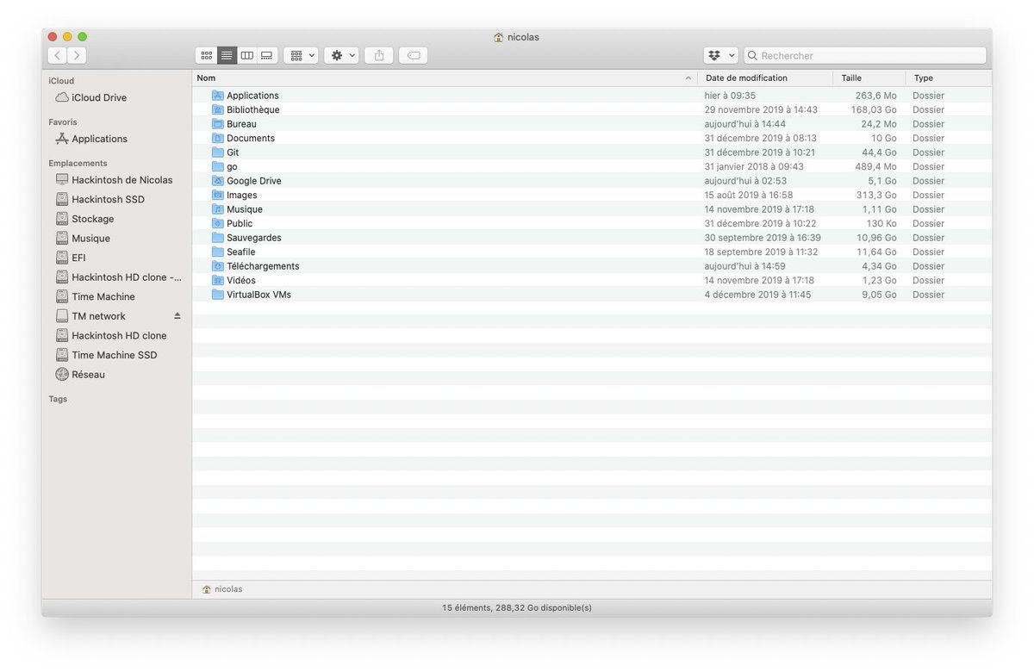Viewport: 1034px width, 672px height.
Task: Select the Téléchargements folder row
Action: (x=263, y=266)
